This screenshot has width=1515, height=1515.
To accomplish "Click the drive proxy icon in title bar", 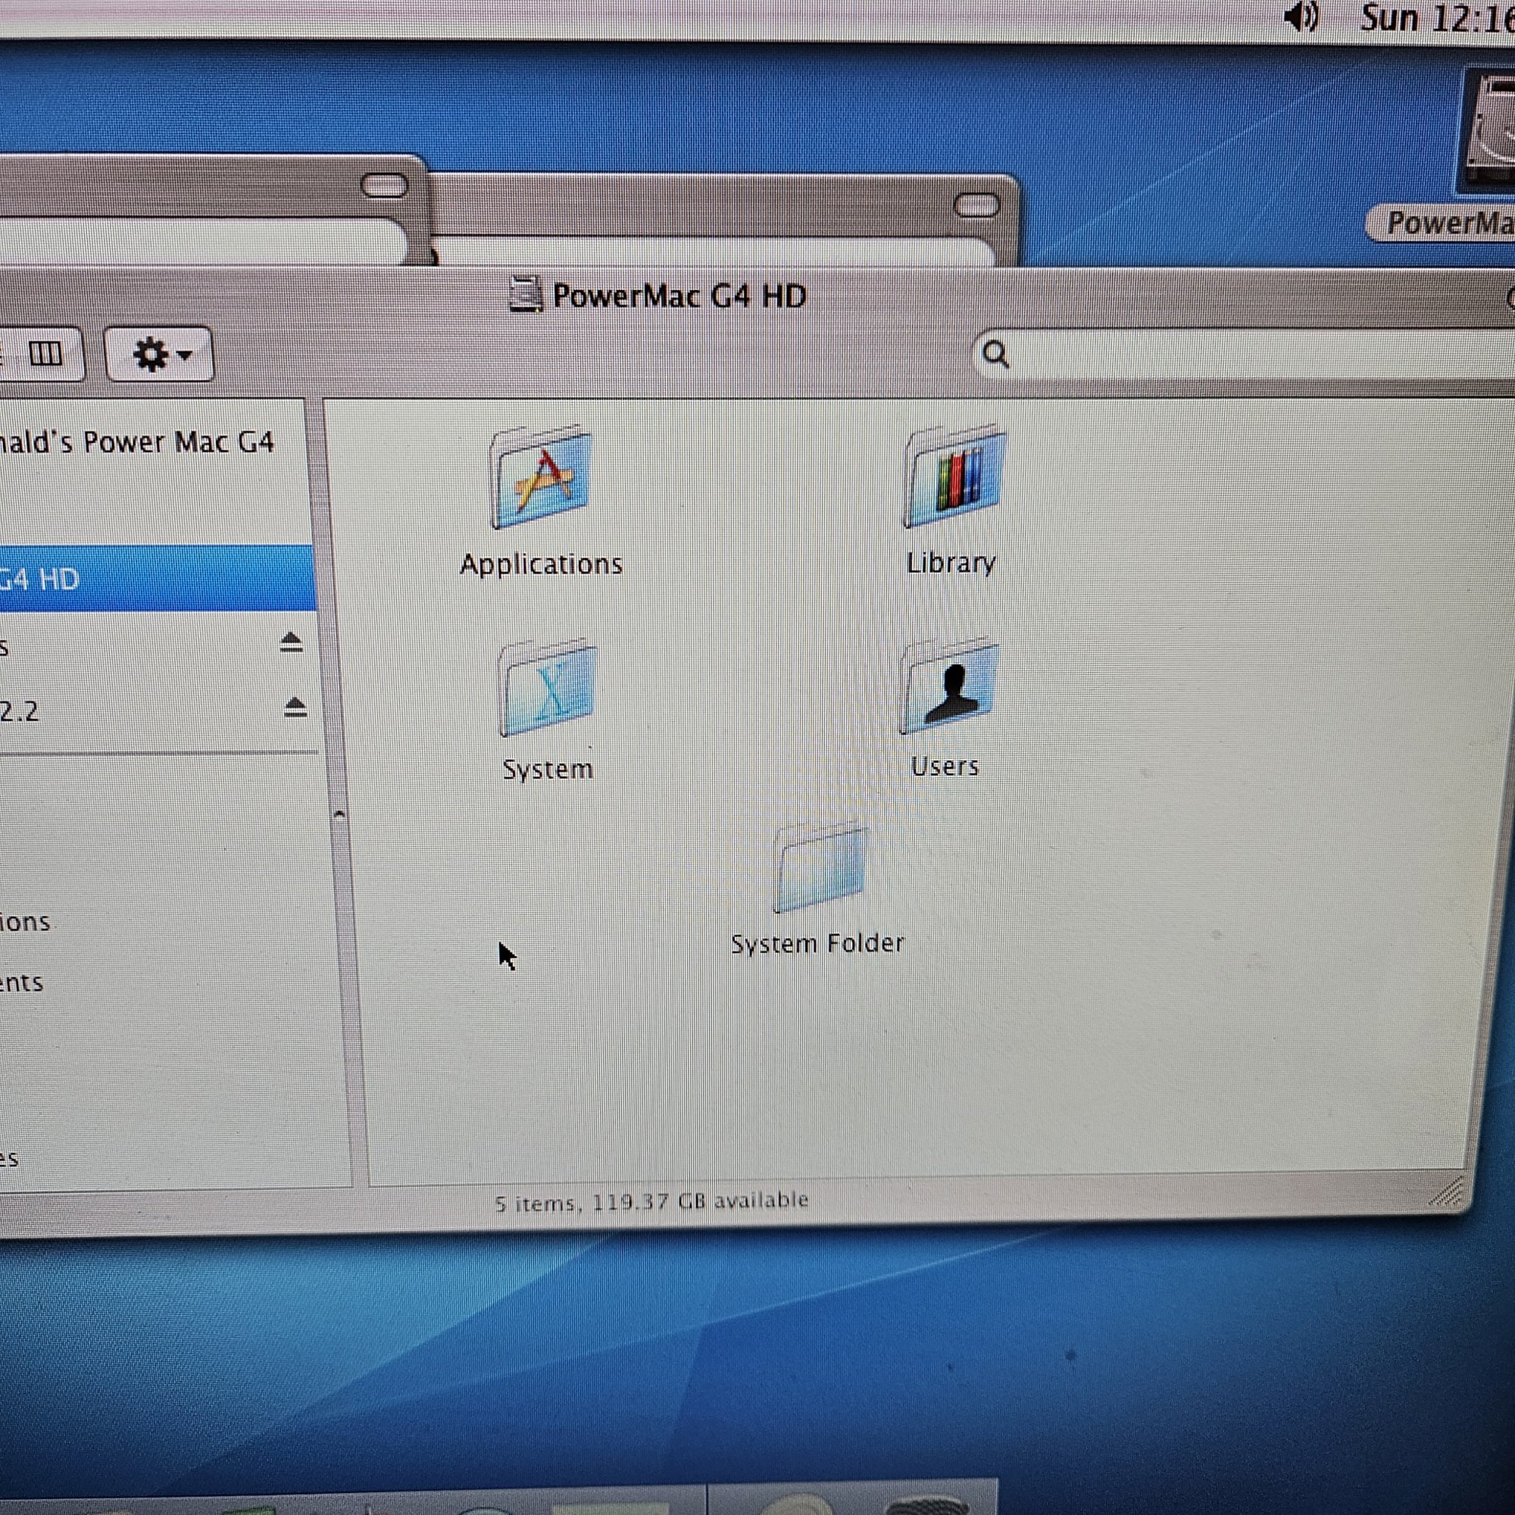I will [526, 295].
